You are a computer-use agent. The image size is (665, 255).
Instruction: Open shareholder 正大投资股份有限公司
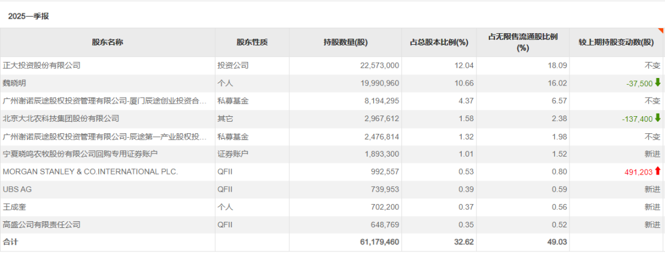click(42, 66)
